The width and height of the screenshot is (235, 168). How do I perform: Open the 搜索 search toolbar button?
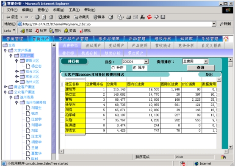(64, 17)
